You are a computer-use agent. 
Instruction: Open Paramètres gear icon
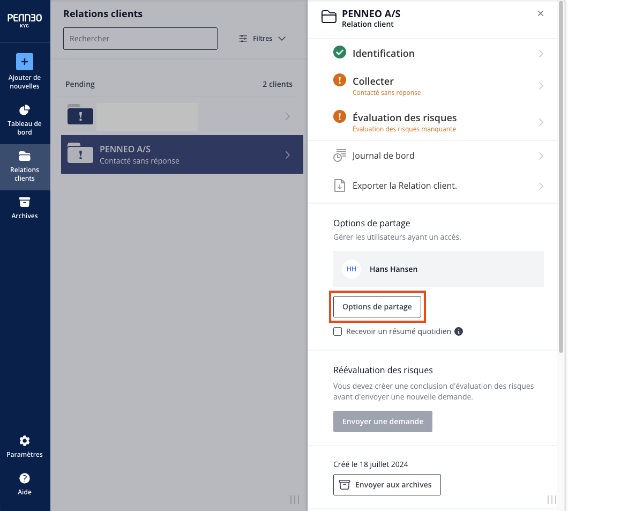[x=25, y=441]
